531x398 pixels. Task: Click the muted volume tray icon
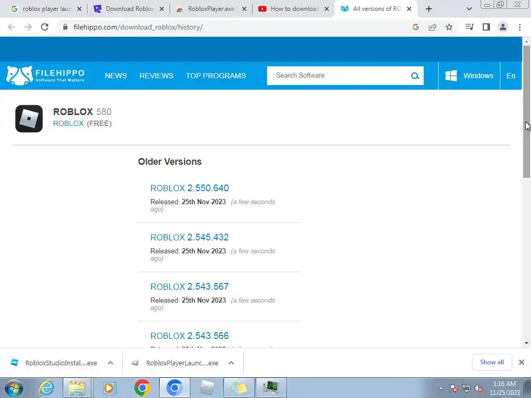pos(479,389)
